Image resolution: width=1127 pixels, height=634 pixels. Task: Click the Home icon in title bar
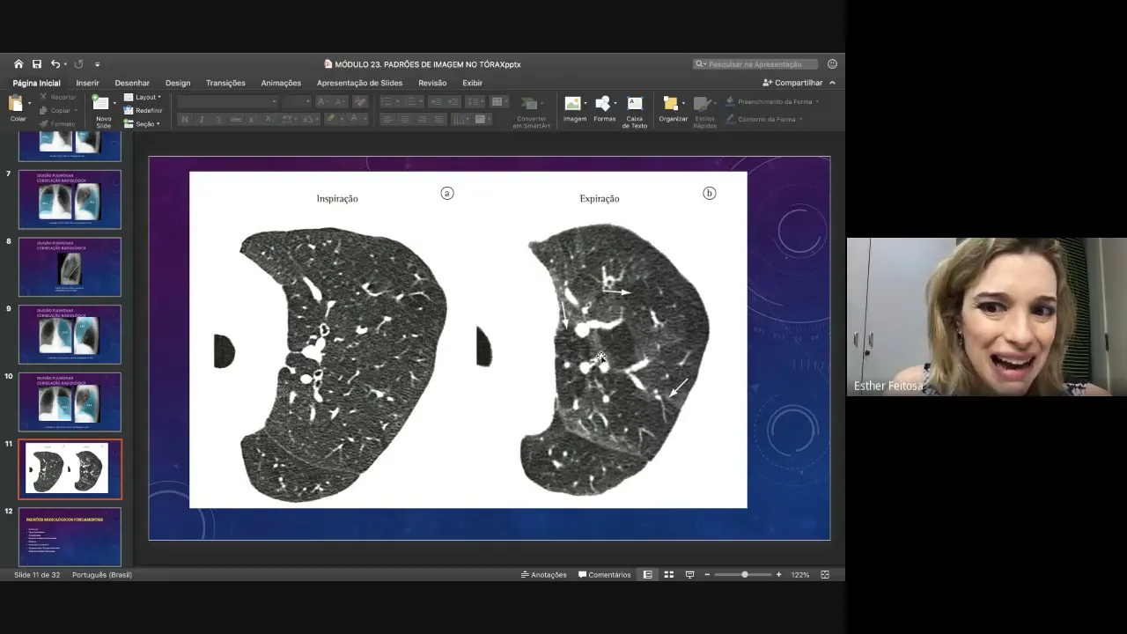coord(18,64)
